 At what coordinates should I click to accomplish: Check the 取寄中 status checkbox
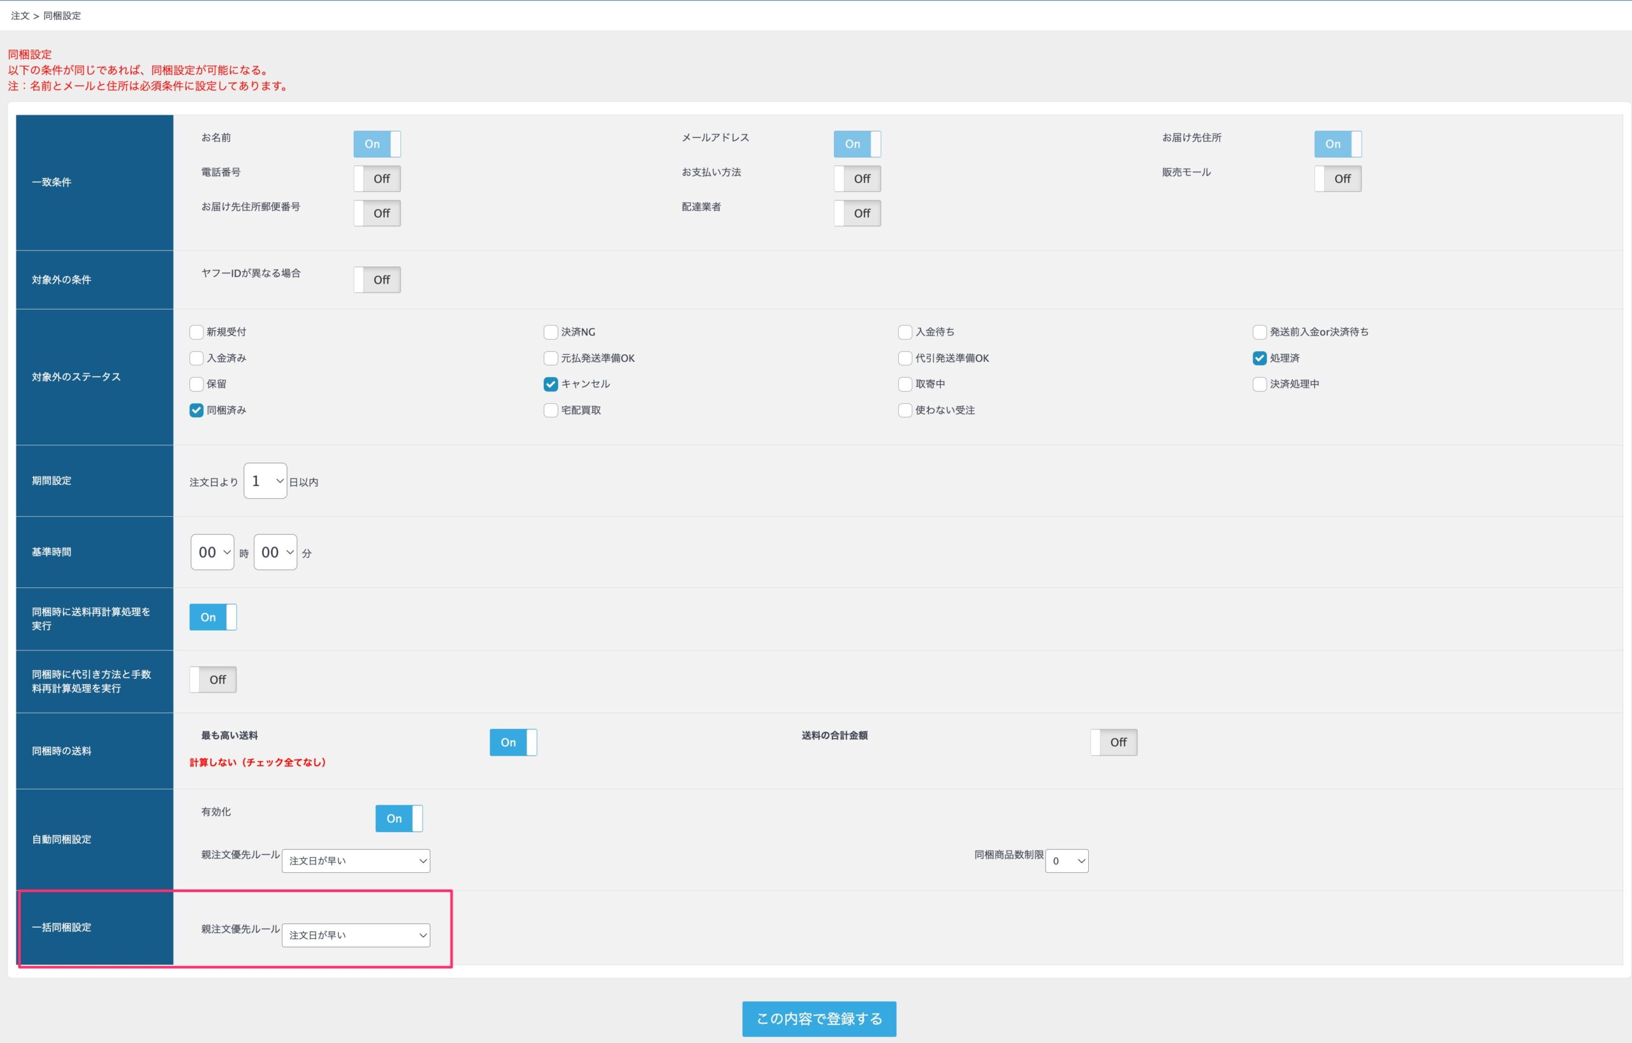[x=905, y=384]
